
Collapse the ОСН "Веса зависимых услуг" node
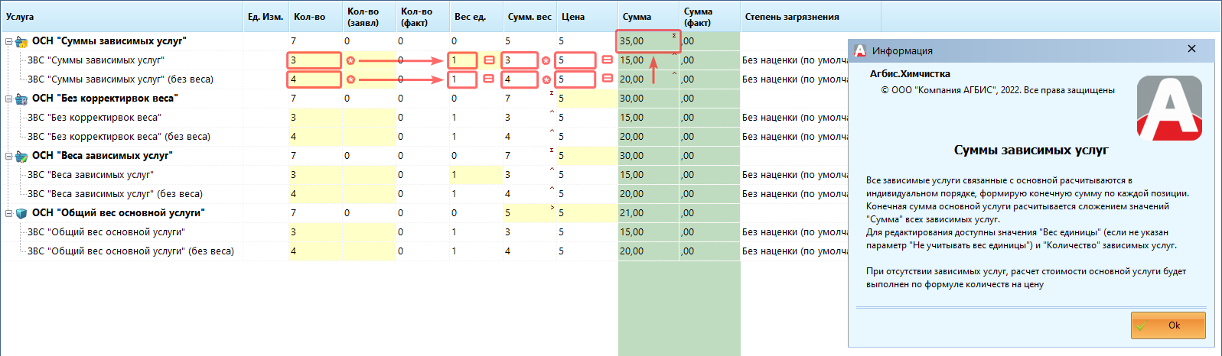click(8, 157)
